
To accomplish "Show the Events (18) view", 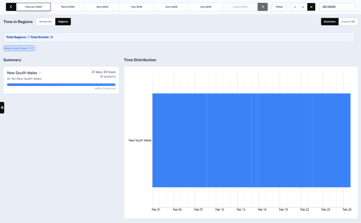I will coord(348,22).
